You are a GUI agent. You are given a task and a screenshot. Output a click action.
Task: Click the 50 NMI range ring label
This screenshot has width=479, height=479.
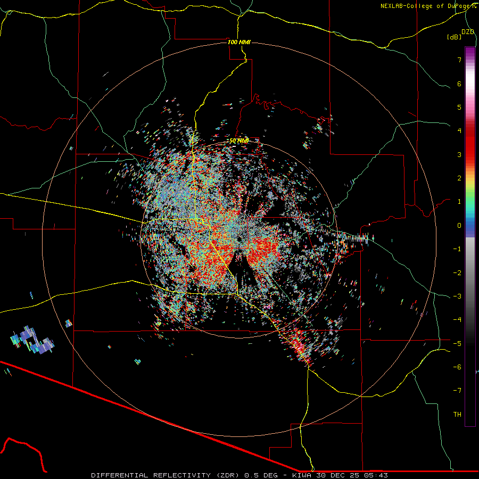coord(239,141)
